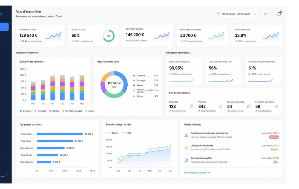Click the 99,95% Disponibilité moyenne value

tap(176, 68)
